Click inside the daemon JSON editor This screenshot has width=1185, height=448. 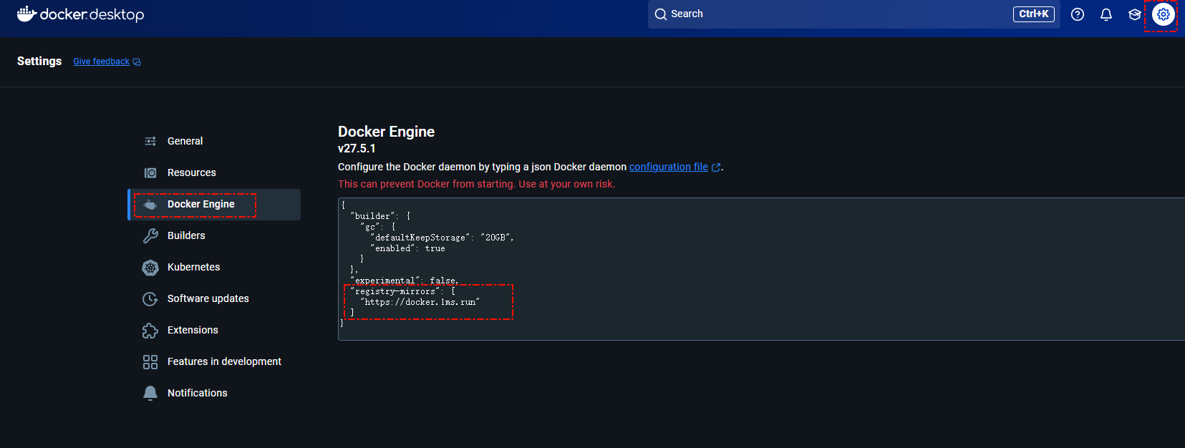(x=761, y=269)
